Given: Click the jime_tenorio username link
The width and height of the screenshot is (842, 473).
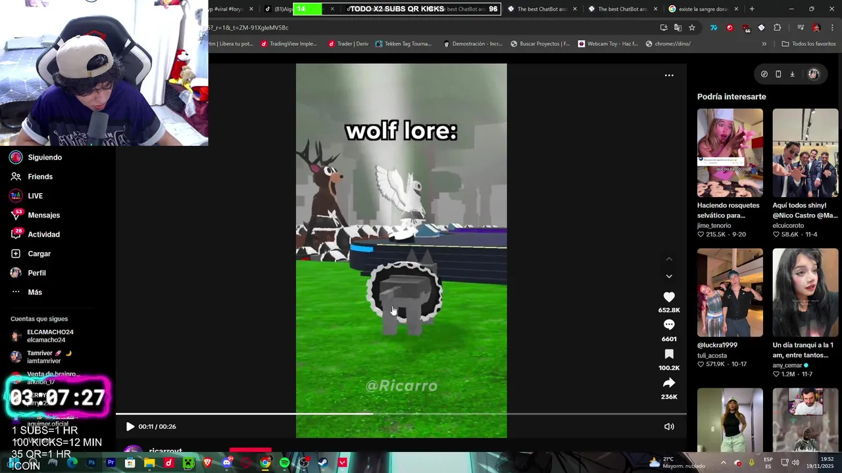Looking at the screenshot, I should click(714, 225).
